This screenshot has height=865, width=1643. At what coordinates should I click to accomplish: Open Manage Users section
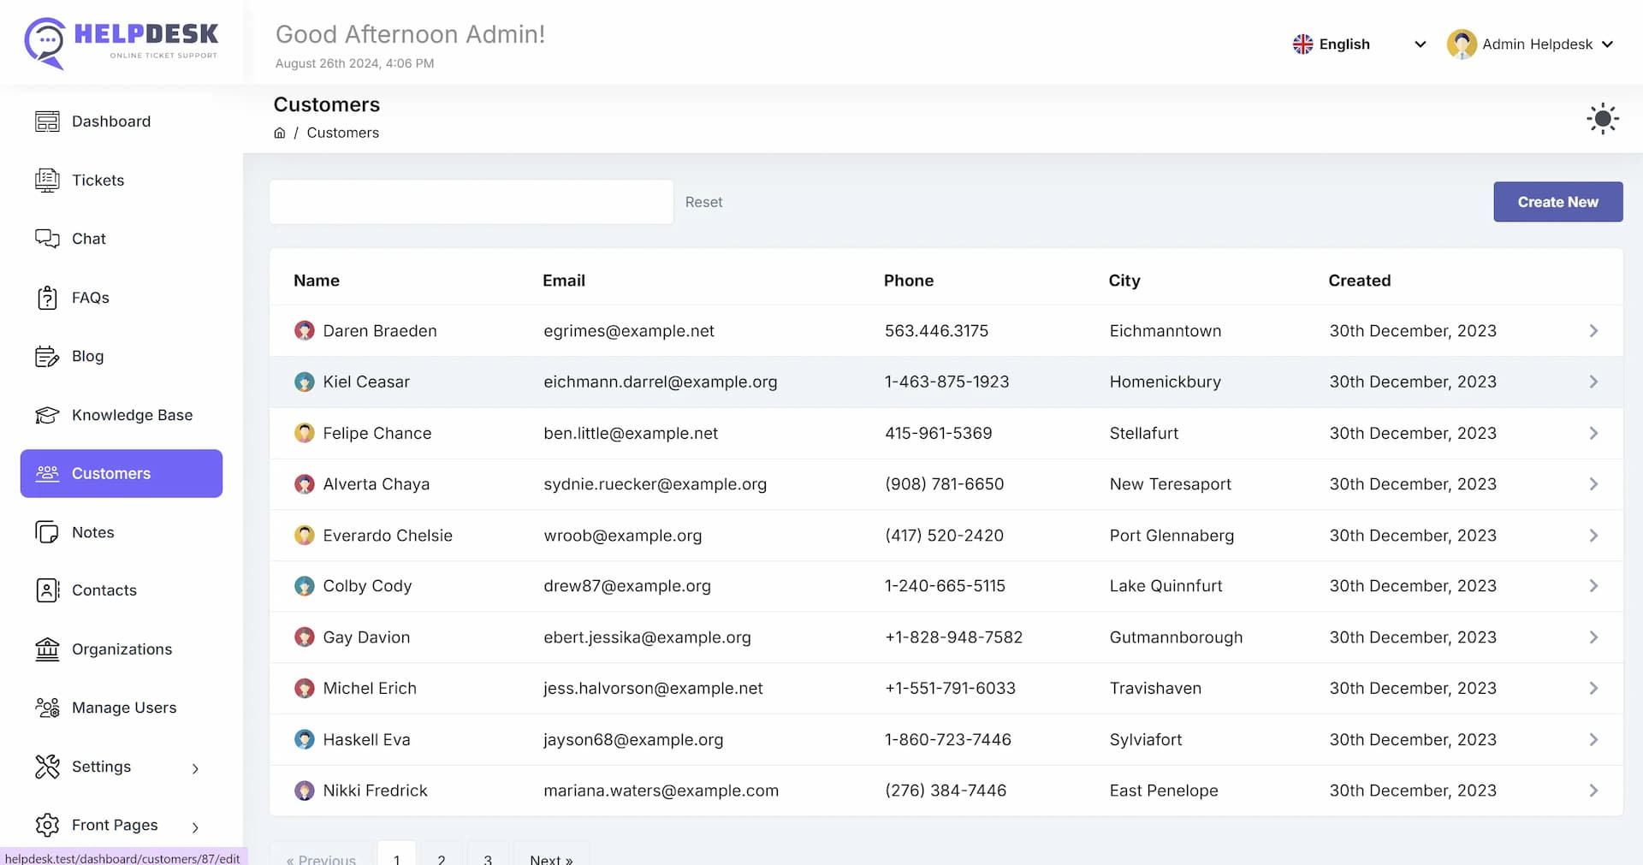[x=122, y=708]
